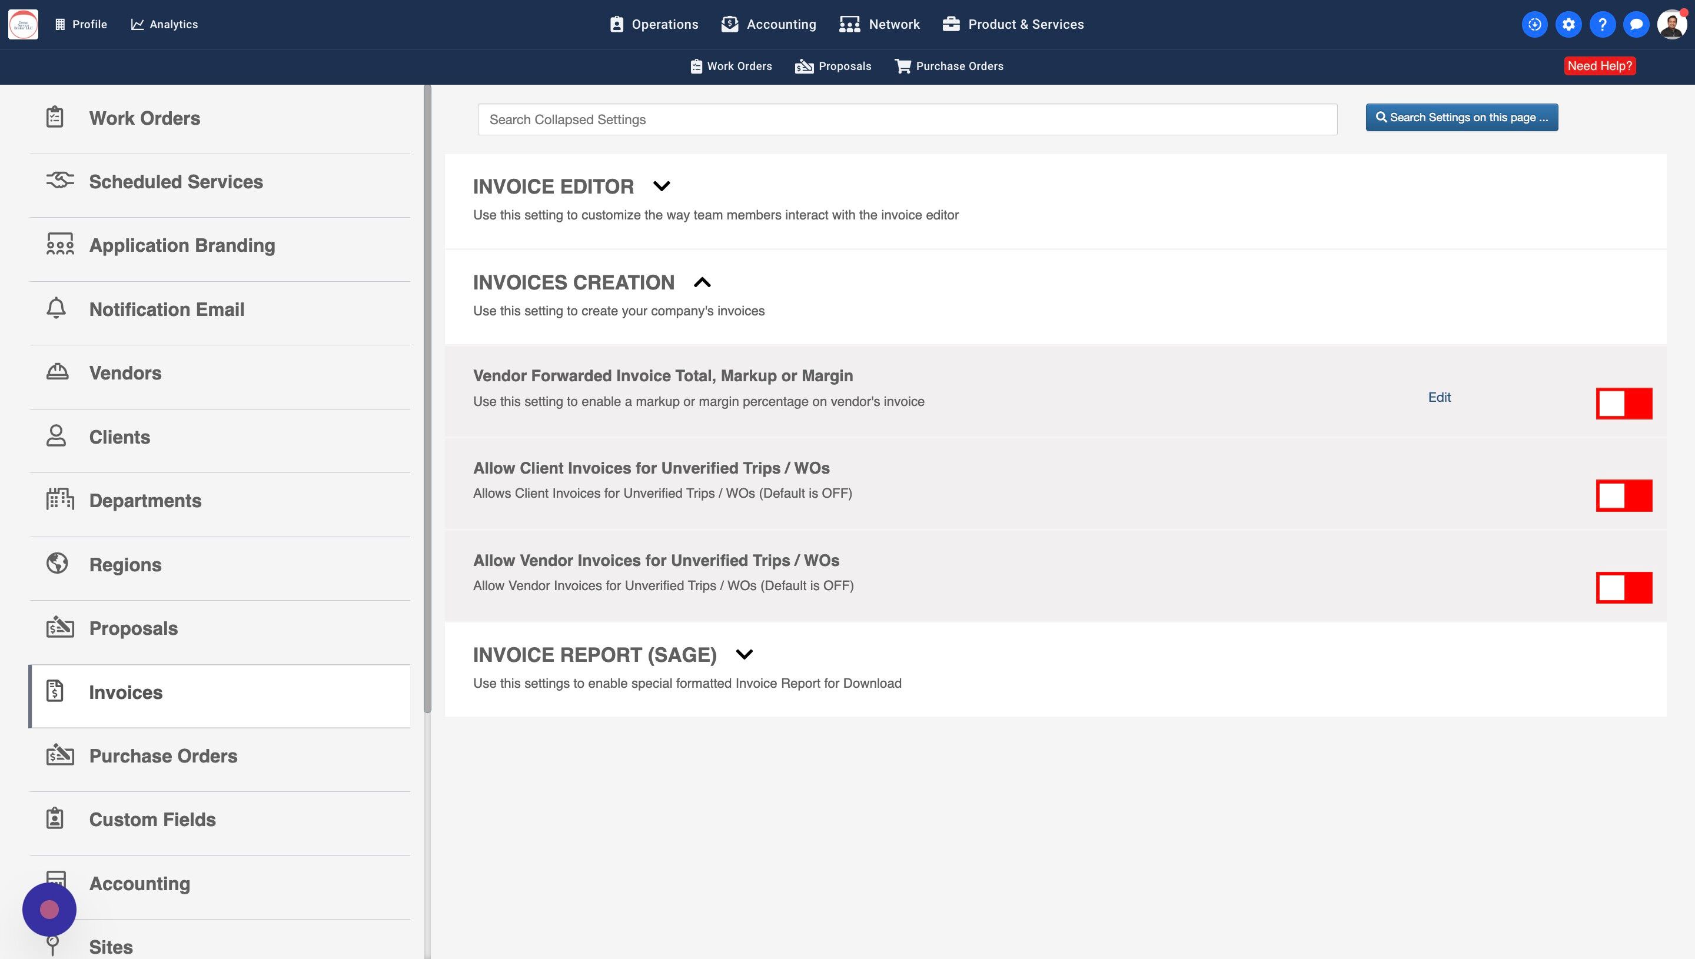Viewport: 1695px width, 959px height.
Task: Click the purple floating record button
Action: click(49, 910)
